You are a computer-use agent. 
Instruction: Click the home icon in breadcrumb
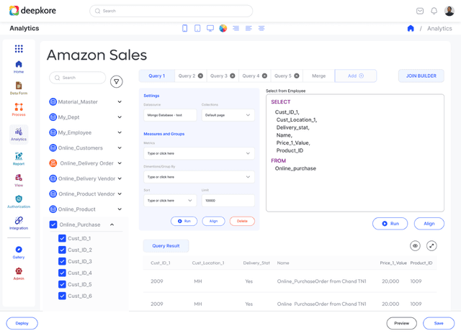tap(411, 29)
